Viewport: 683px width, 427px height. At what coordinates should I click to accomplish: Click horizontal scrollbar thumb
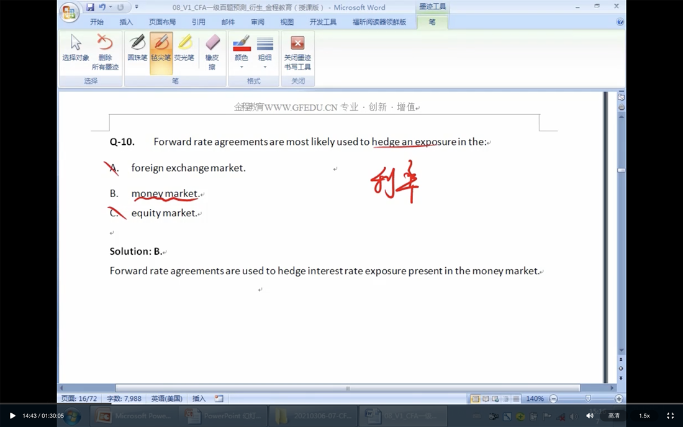click(348, 388)
